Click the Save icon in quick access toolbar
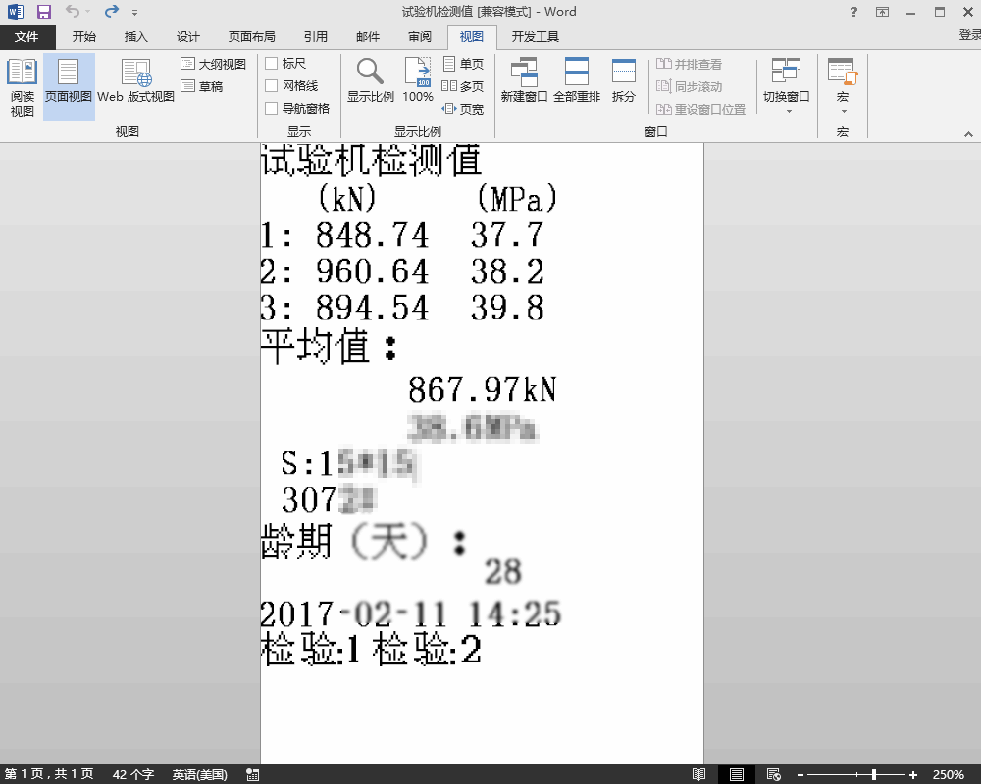981x784 pixels. (x=43, y=12)
